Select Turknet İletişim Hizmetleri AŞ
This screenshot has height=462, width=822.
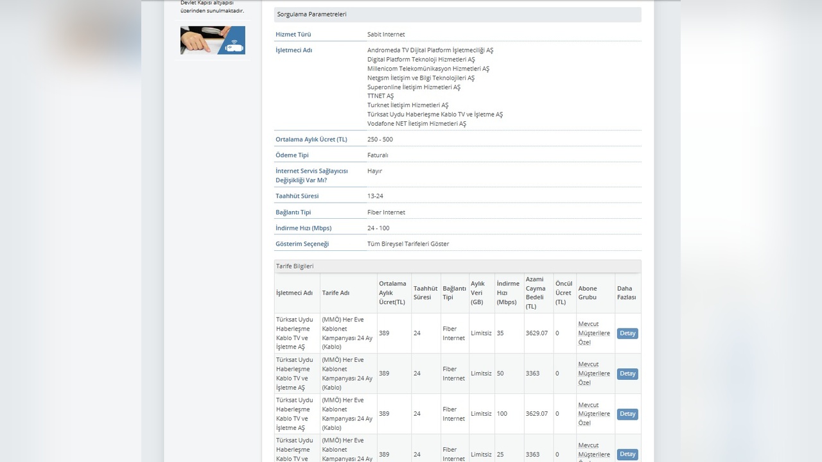coord(408,105)
